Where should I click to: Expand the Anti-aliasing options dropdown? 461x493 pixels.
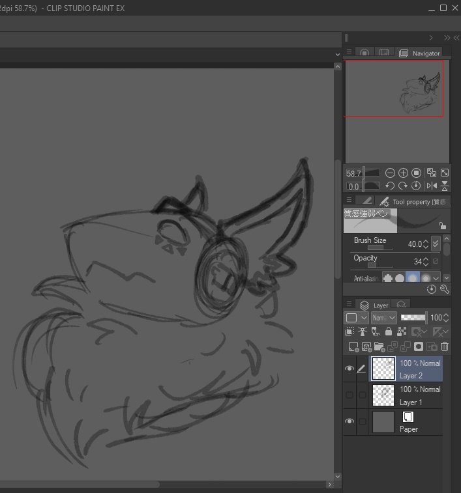436,278
